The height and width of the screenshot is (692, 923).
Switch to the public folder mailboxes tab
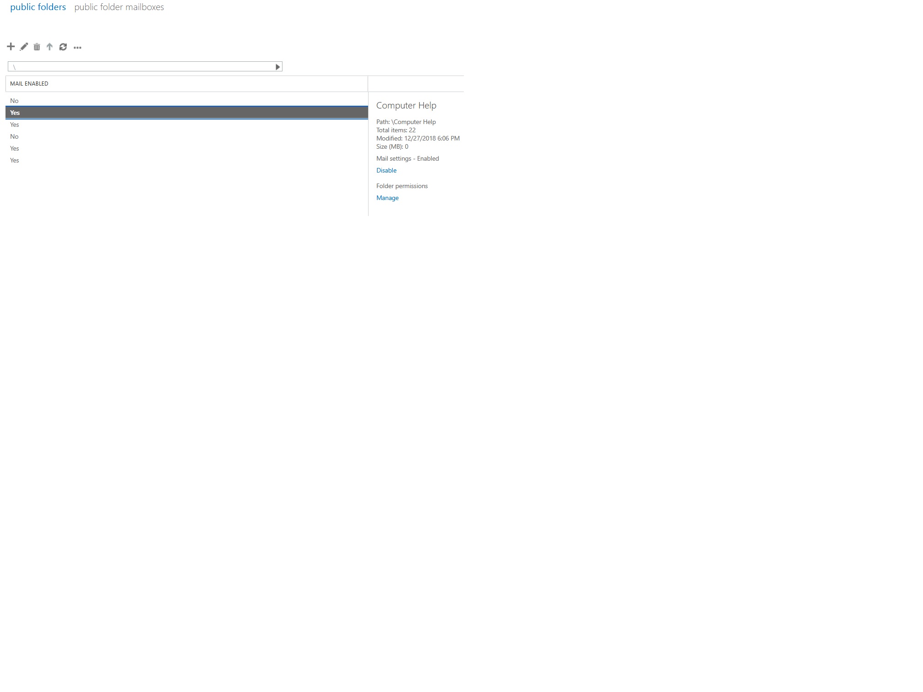119,7
